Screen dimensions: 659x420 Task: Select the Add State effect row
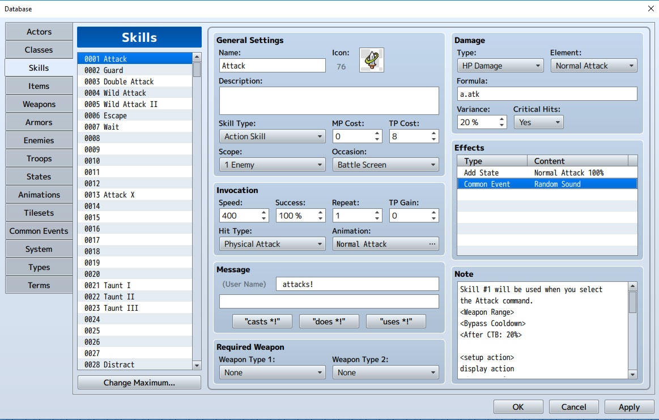click(547, 173)
